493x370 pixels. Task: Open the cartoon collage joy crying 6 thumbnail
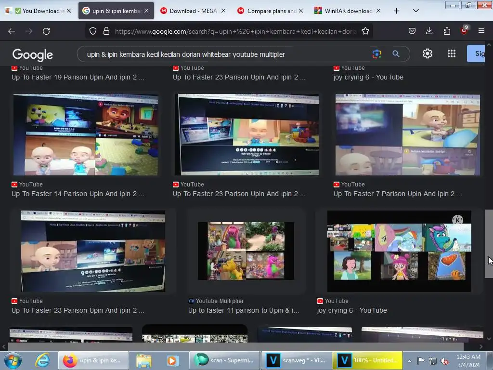[399, 251]
